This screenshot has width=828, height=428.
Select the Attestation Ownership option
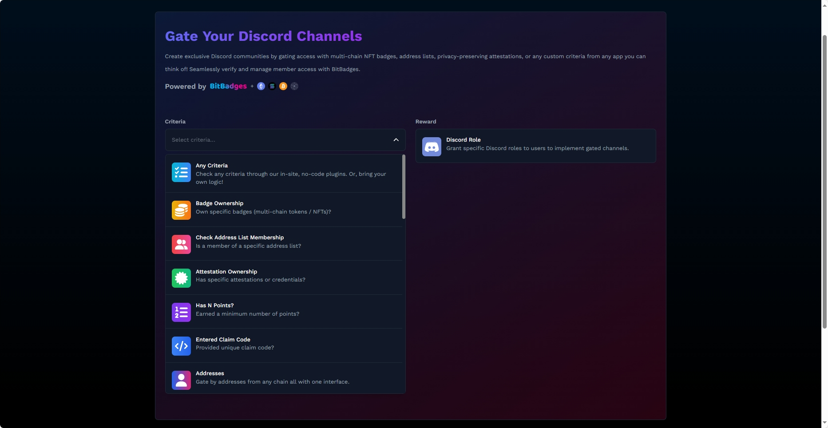[284, 277]
